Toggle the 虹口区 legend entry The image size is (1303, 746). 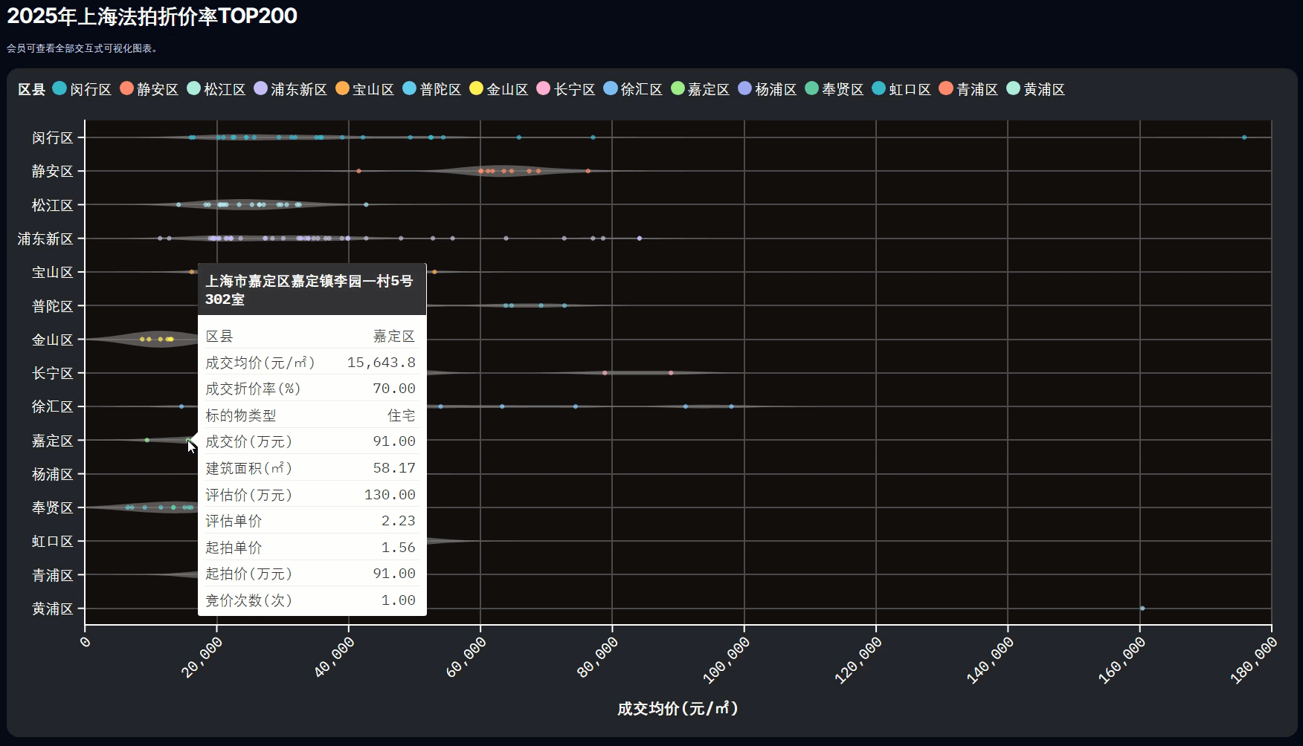(x=910, y=89)
